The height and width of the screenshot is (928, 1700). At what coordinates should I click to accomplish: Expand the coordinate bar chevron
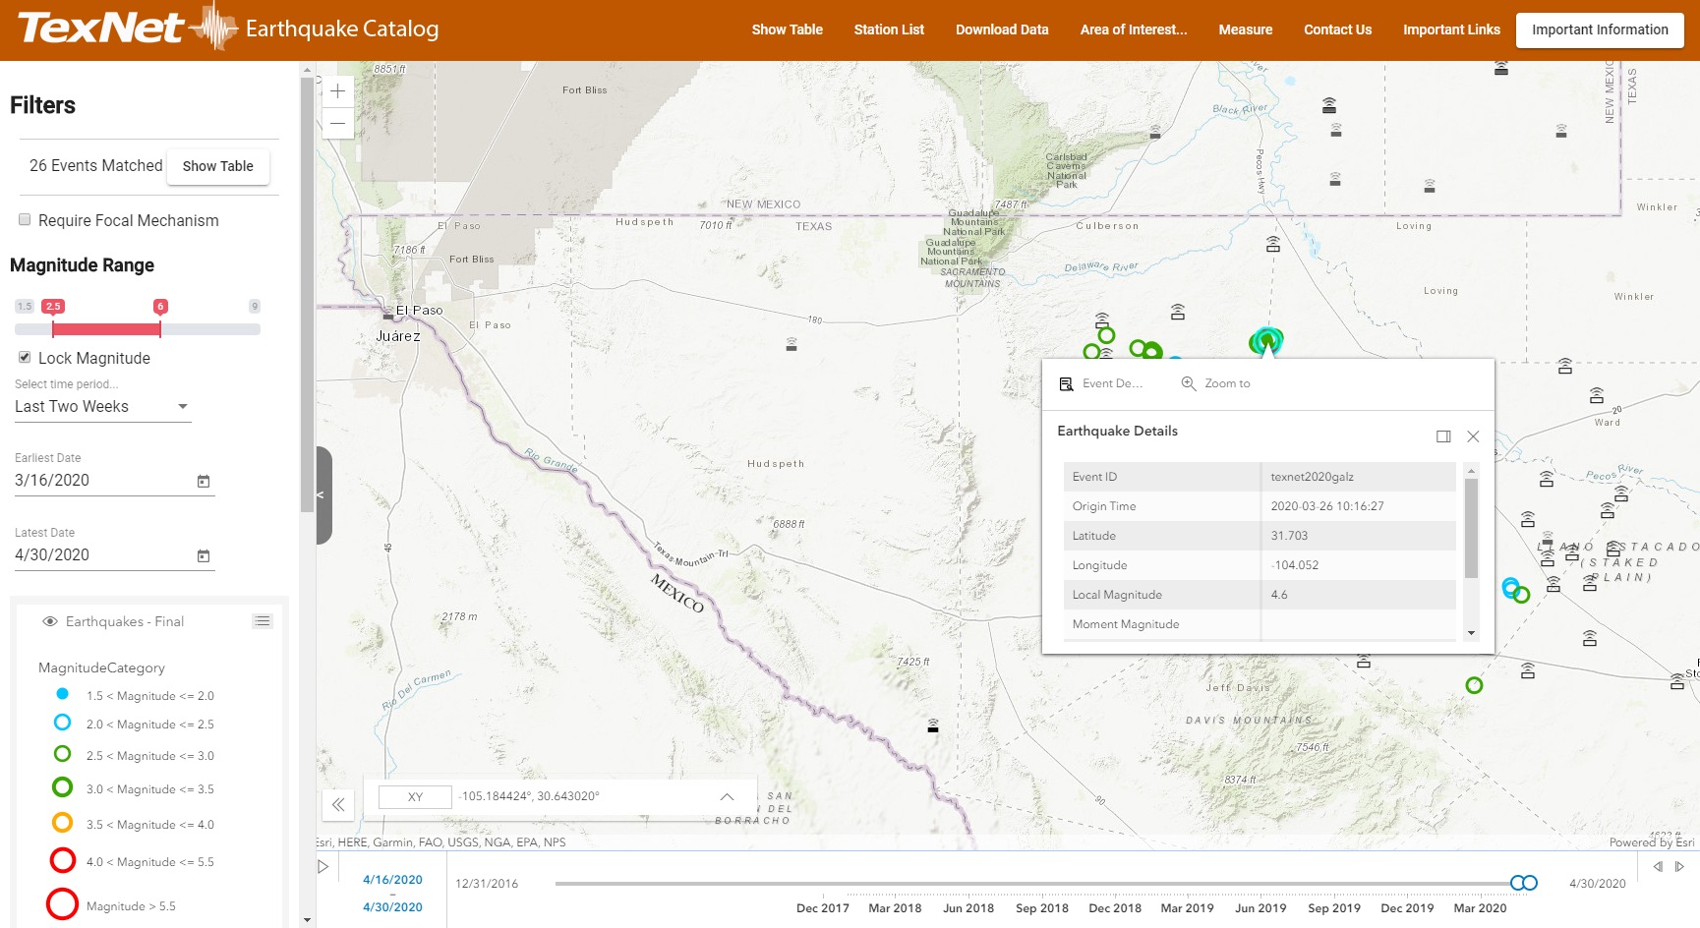pyautogui.click(x=727, y=796)
